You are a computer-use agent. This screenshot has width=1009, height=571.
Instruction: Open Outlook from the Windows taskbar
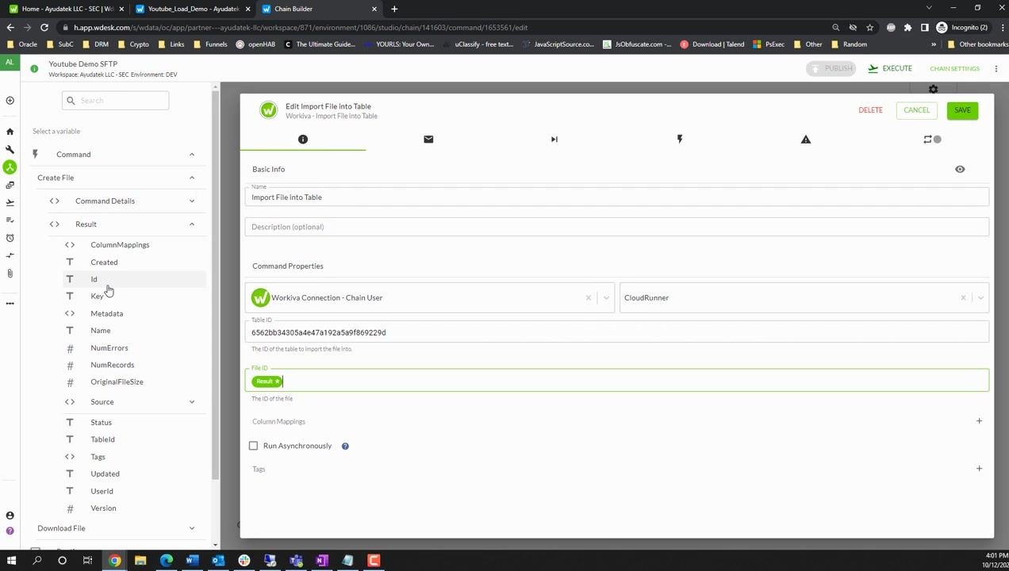[x=218, y=561]
